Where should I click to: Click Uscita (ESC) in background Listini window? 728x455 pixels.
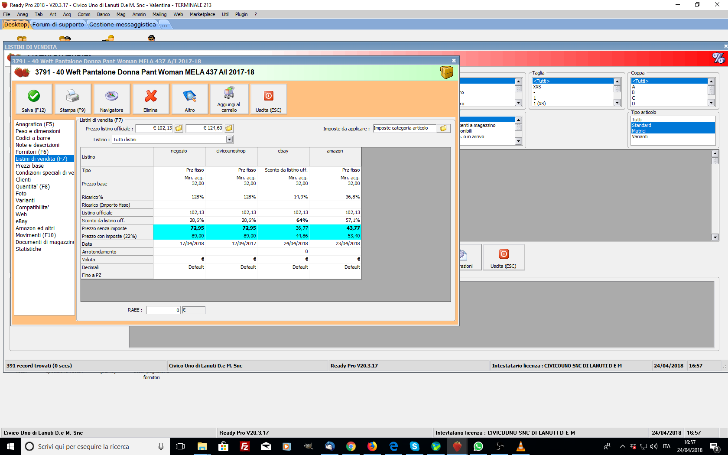(504, 257)
